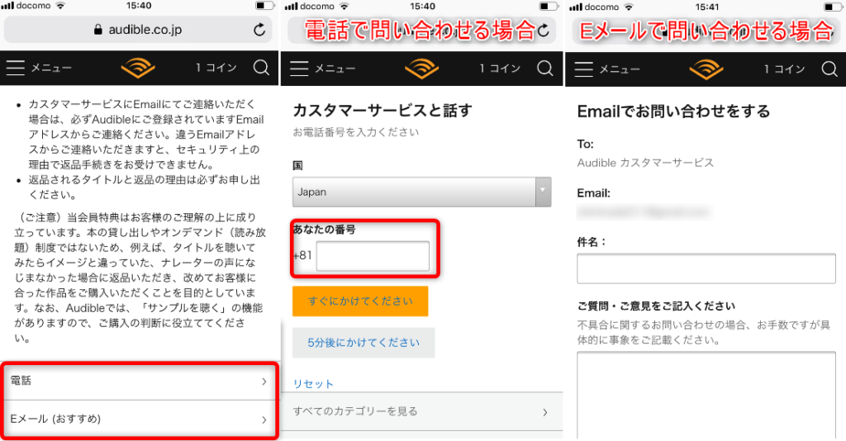Click Emailでお問い合わせをする heading
The image size is (846, 441).
tap(673, 111)
